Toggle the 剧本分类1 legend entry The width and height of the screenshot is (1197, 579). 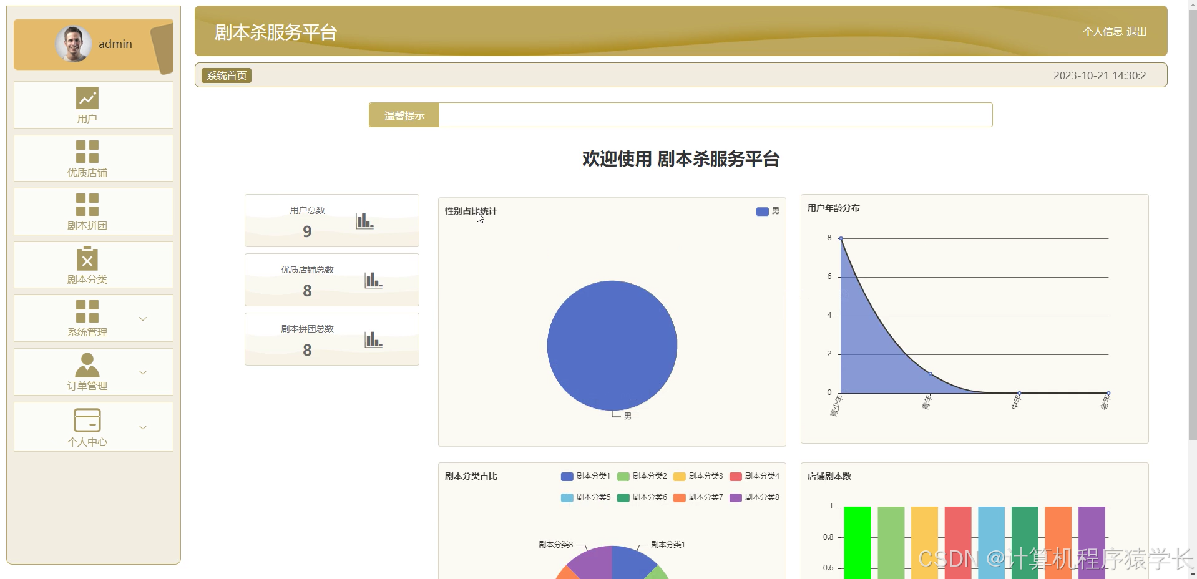(x=585, y=476)
